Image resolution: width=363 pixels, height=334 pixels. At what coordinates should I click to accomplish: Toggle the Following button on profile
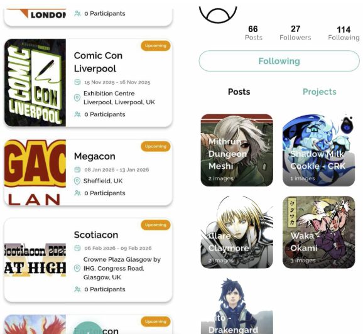coord(279,61)
